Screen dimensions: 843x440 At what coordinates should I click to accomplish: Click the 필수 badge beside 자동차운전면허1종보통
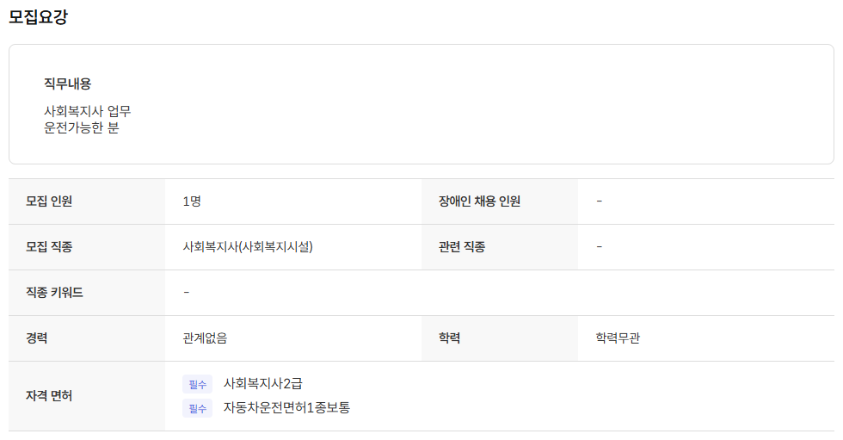197,408
